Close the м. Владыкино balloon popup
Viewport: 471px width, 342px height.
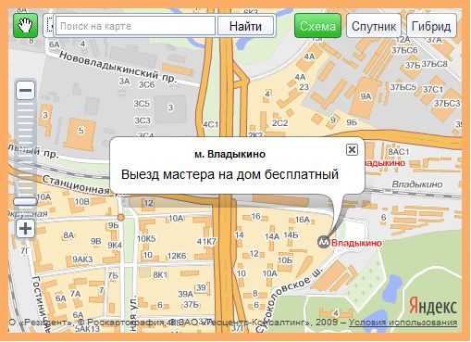(352, 150)
